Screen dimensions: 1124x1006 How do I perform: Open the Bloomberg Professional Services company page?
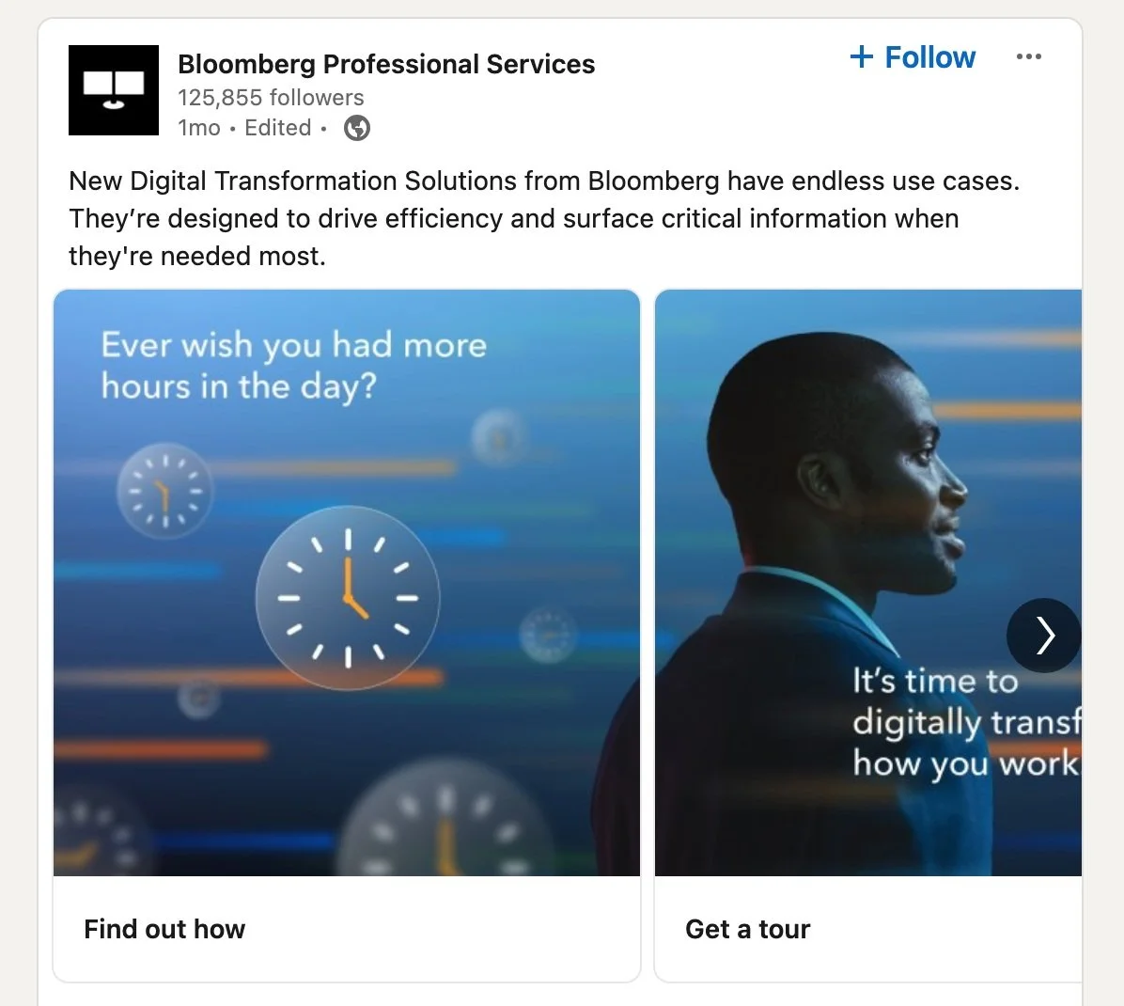(x=386, y=64)
